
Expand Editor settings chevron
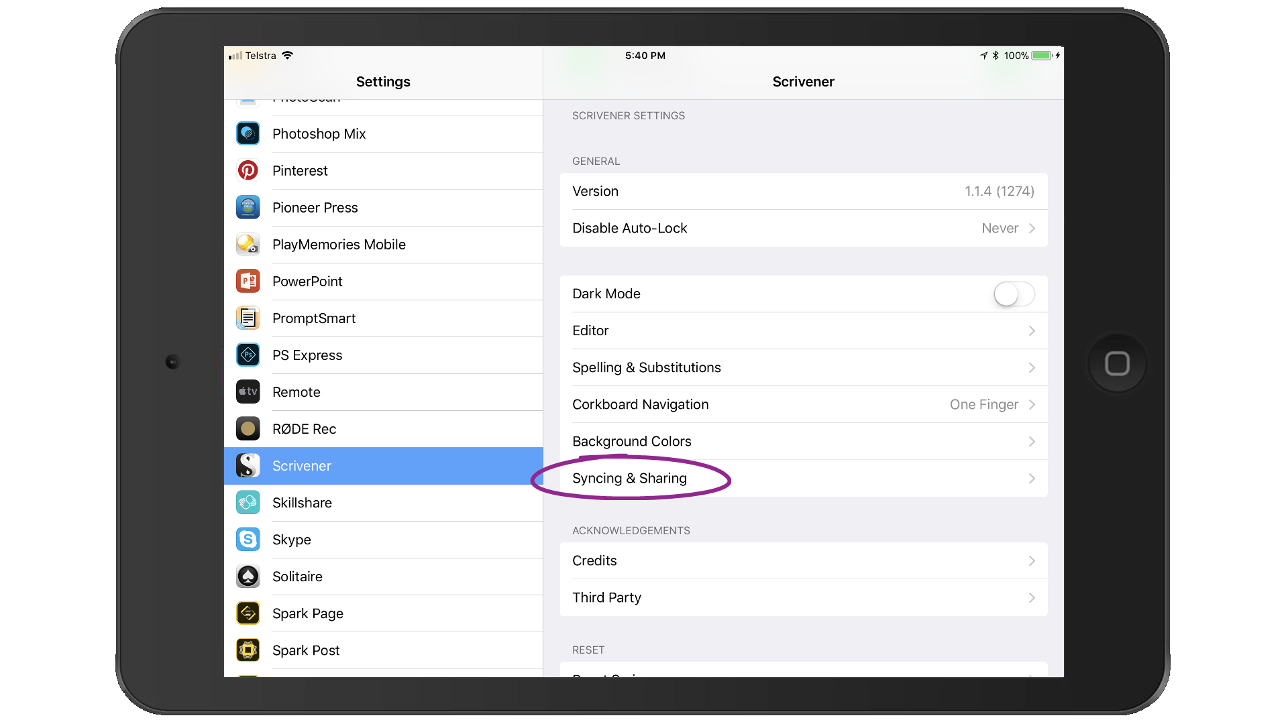click(x=1032, y=330)
